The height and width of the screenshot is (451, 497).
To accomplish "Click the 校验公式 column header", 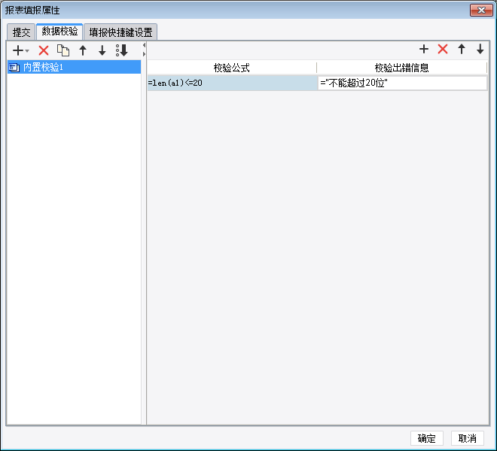I will point(232,68).
